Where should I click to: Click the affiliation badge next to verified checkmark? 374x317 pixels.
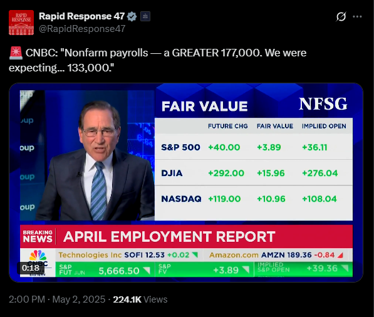pos(145,16)
